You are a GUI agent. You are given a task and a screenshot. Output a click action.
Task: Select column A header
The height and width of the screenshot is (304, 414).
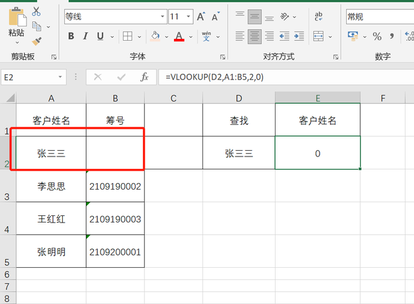pyautogui.click(x=51, y=98)
